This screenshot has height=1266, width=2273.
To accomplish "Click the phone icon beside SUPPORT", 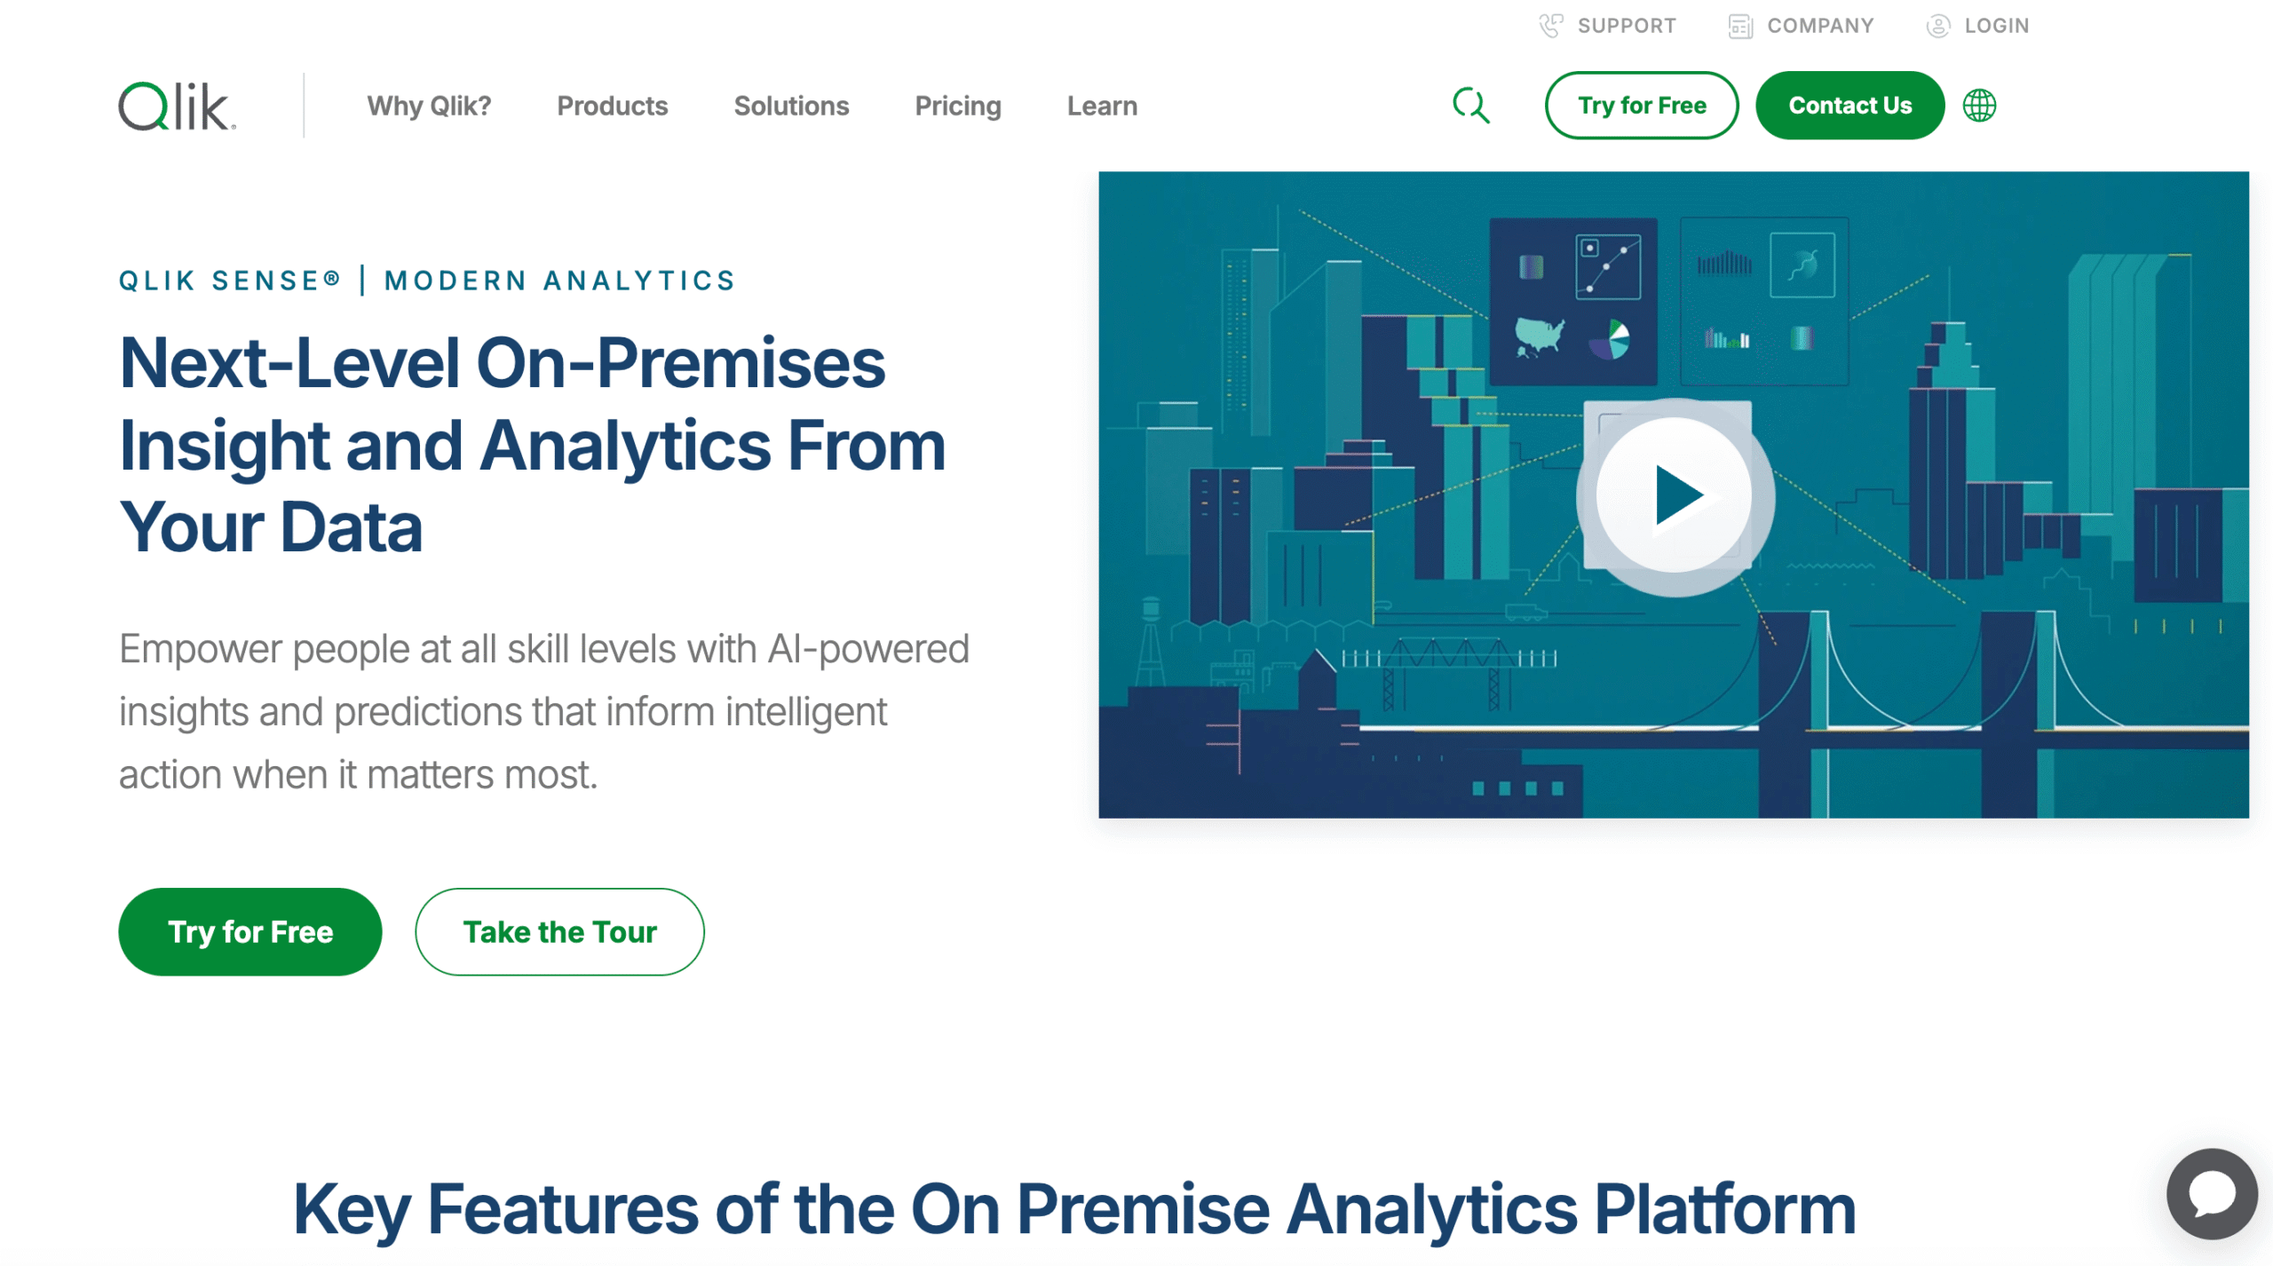I will (x=1550, y=25).
